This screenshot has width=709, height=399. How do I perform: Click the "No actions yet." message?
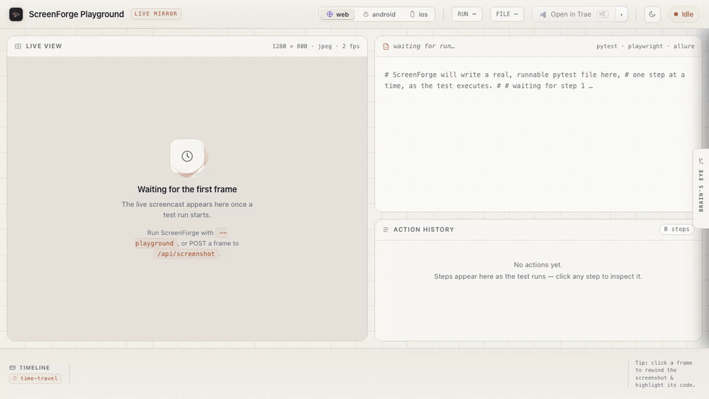point(538,265)
